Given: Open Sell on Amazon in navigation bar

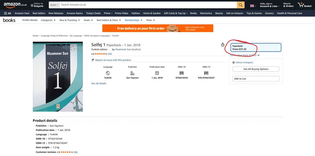Looking at the screenshot, I should [x=235, y=13].
